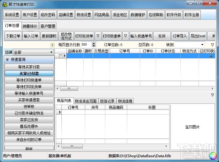Filter by 已付款未确定物流
The height and width of the screenshot is (162, 219).
29,113
